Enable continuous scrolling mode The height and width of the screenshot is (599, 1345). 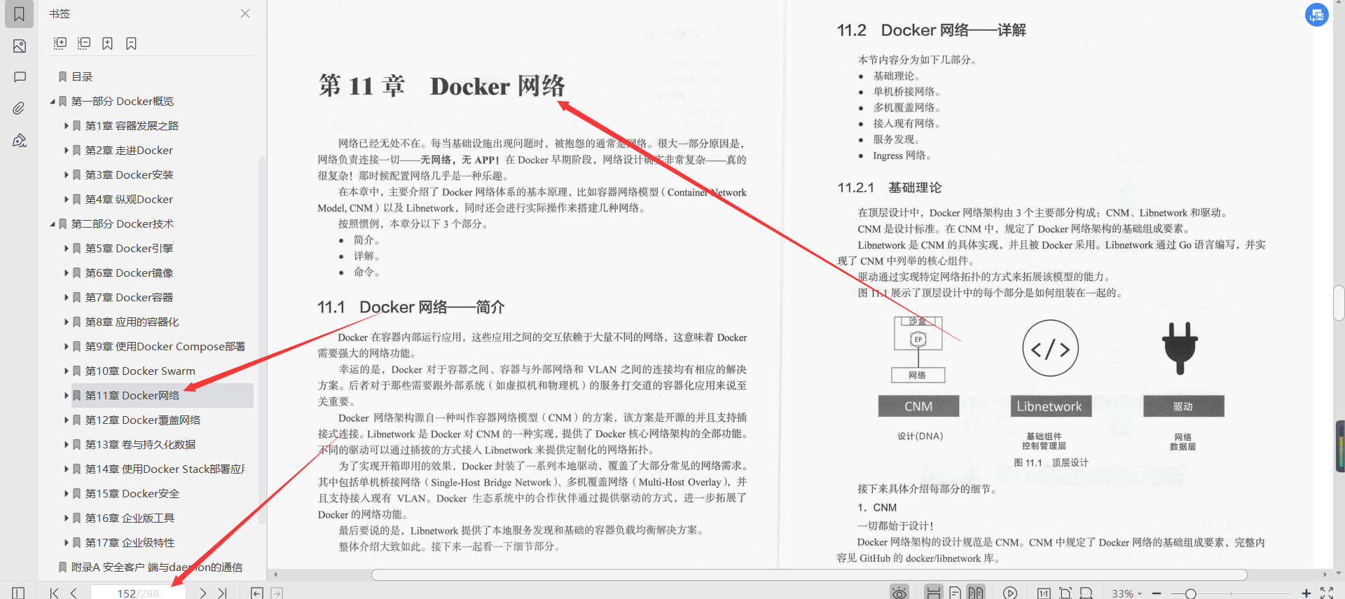933,592
